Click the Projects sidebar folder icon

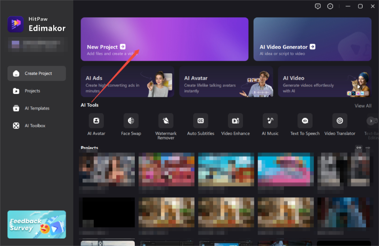(16, 91)
